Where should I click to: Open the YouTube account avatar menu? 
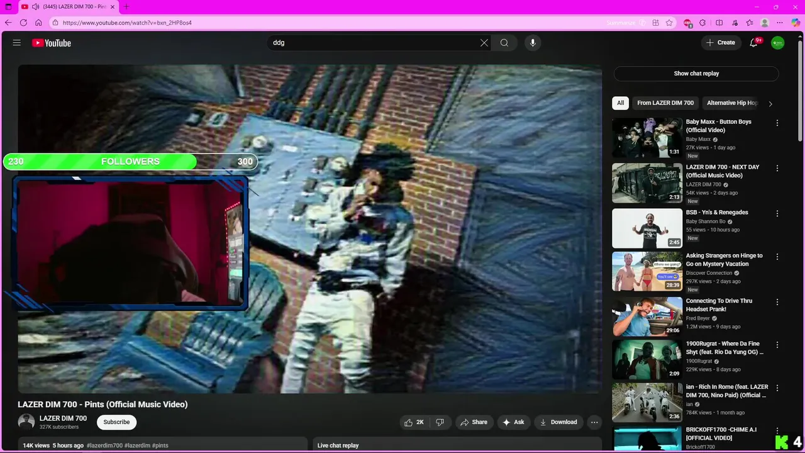[778, 43]
